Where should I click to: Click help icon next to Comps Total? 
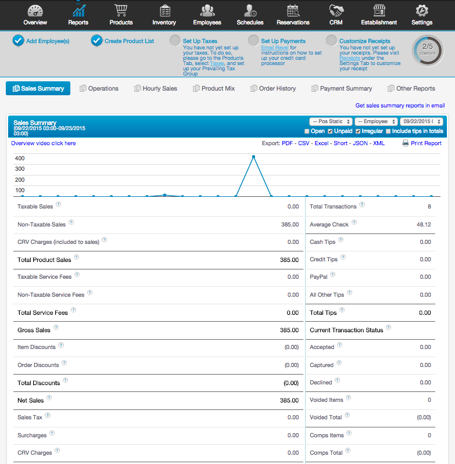coord(348,451)
